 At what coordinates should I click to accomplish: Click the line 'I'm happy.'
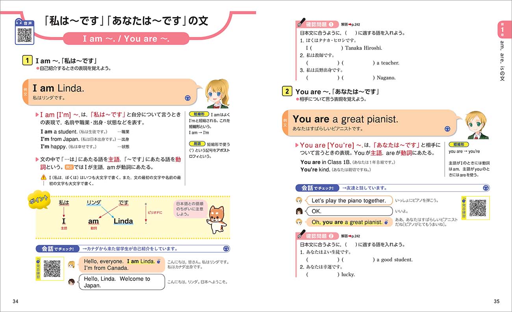54,147
